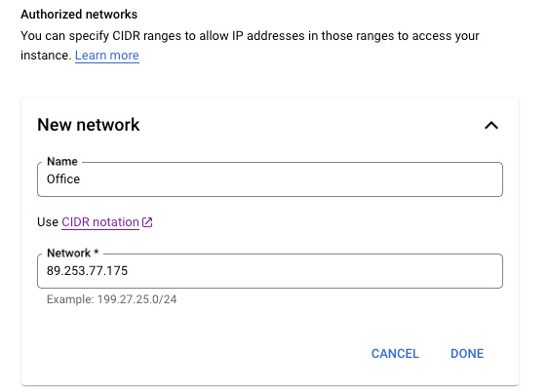Select the Authorized networks heading
The height and width of the screenshot is (392, 548).
coord(79,15)
